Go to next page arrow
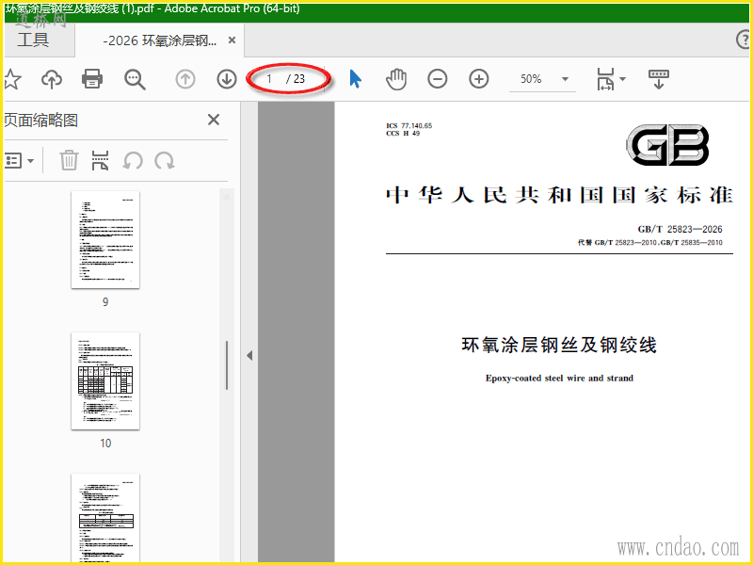 pos(227,79)
